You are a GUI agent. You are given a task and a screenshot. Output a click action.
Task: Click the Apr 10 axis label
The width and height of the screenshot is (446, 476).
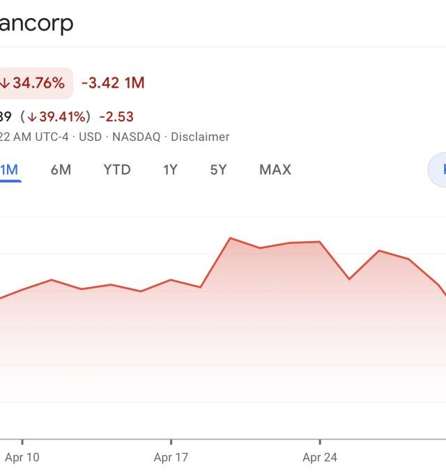(22, 457)
